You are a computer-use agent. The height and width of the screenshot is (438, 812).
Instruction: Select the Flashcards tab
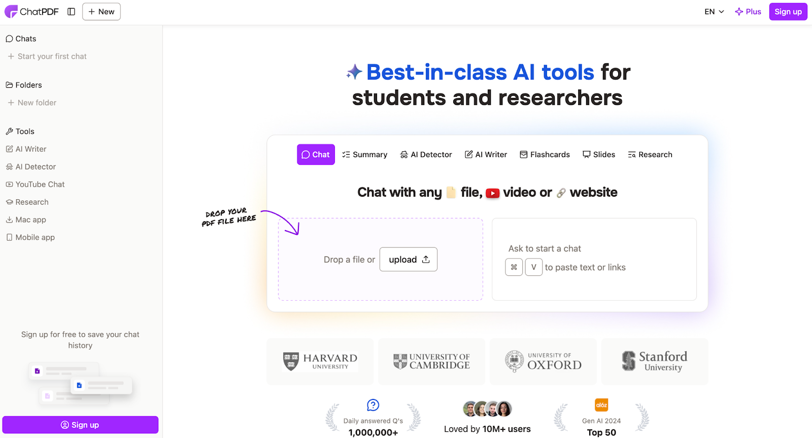click(x=545, y=155)
